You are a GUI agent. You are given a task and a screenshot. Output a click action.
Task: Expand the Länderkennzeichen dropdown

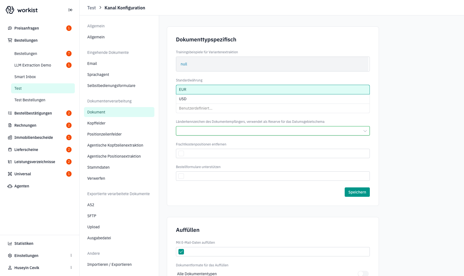coord(273,131)
